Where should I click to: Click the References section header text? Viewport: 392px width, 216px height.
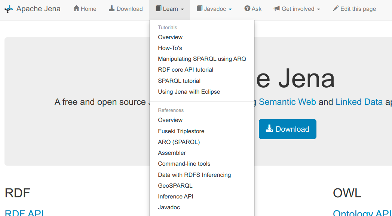(x=171, y=110)
